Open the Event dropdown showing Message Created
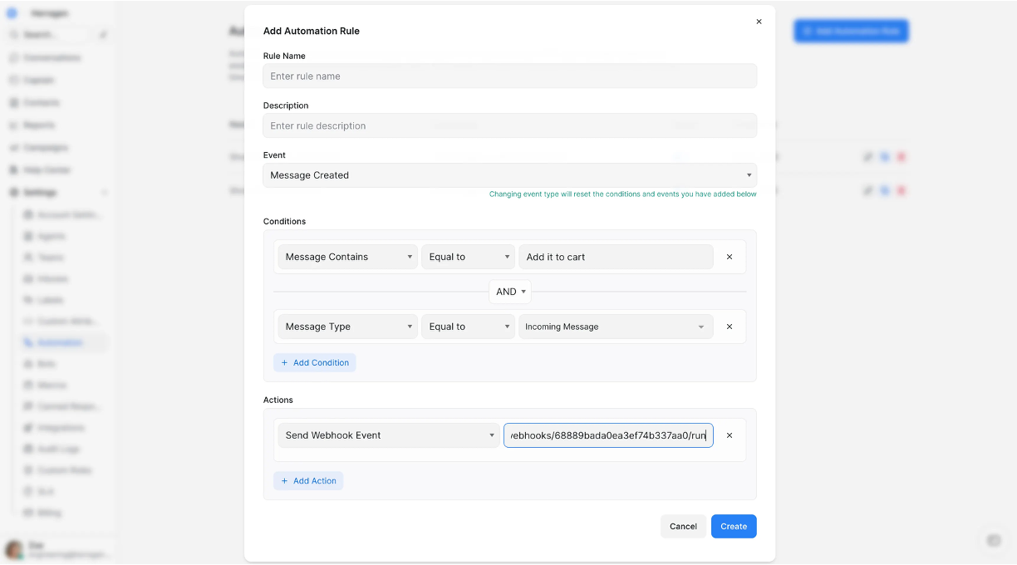The image size is (1017, 565). [x=509, y=175]
